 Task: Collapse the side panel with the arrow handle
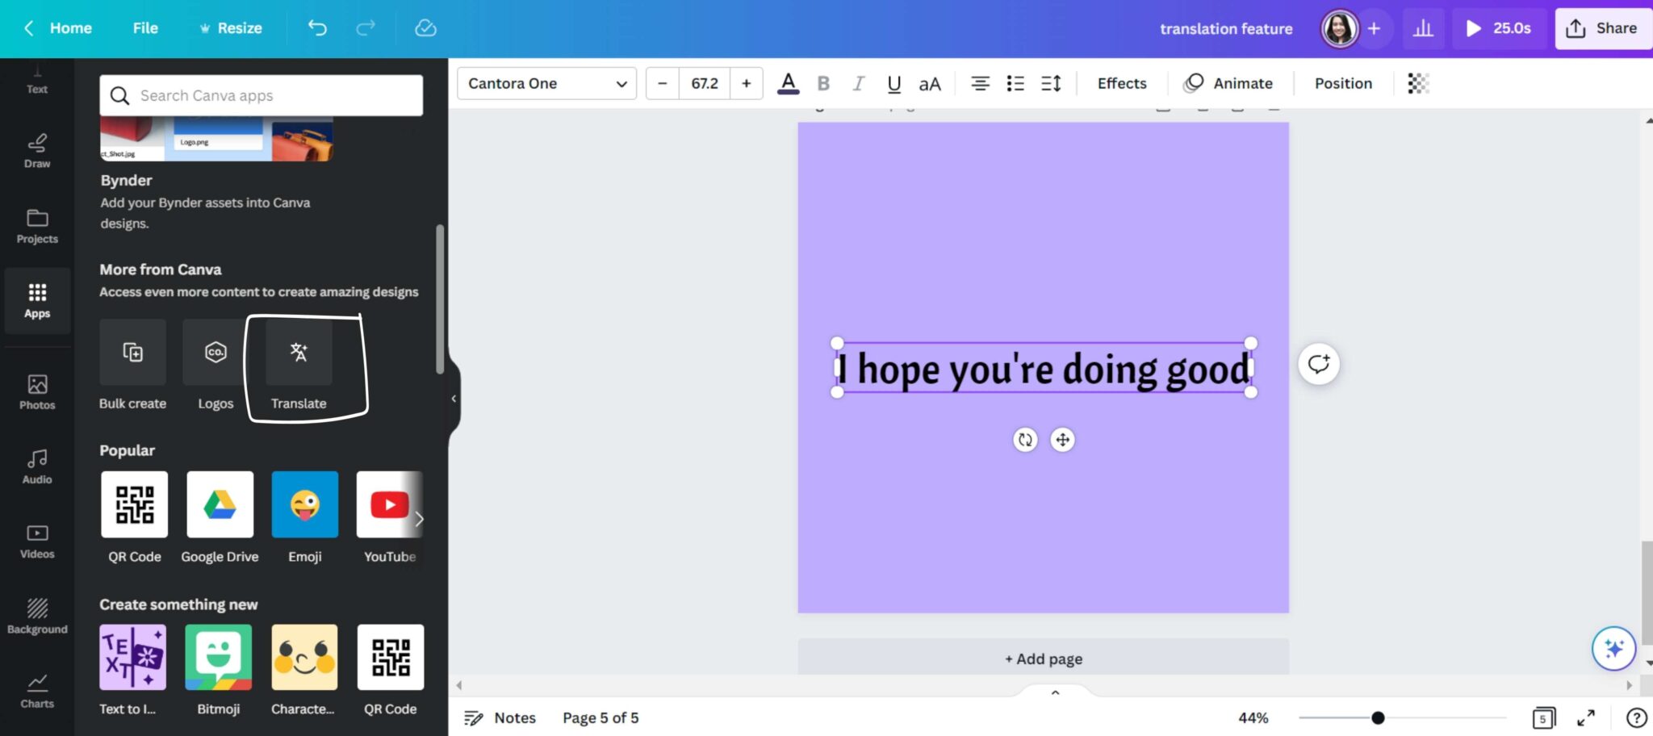coord(454,399)
